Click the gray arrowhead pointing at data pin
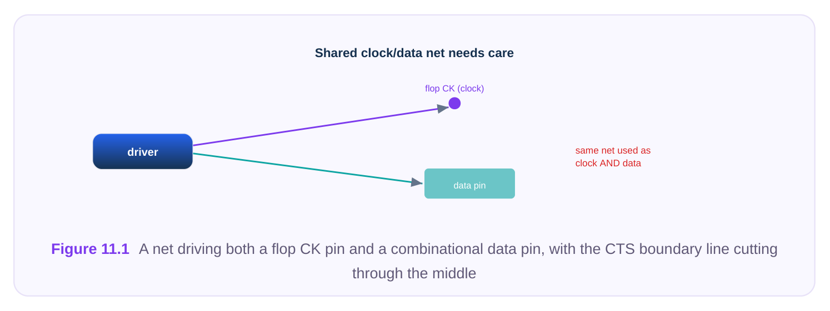Screen dimensions: 830x311 click(x=417, y=182)
